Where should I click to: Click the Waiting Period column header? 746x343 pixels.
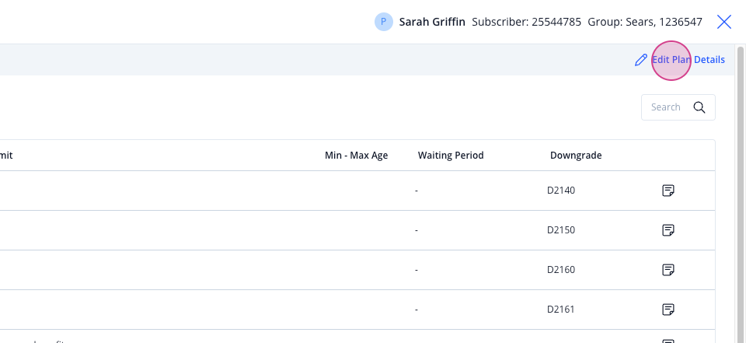pyautogui.click(x=451, y=156)
